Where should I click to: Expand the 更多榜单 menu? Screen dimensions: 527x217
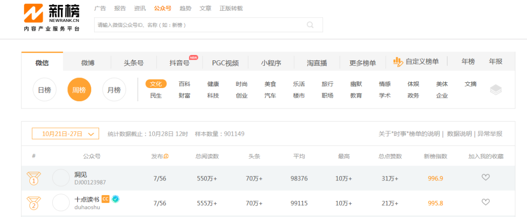[x=363, y=63]
